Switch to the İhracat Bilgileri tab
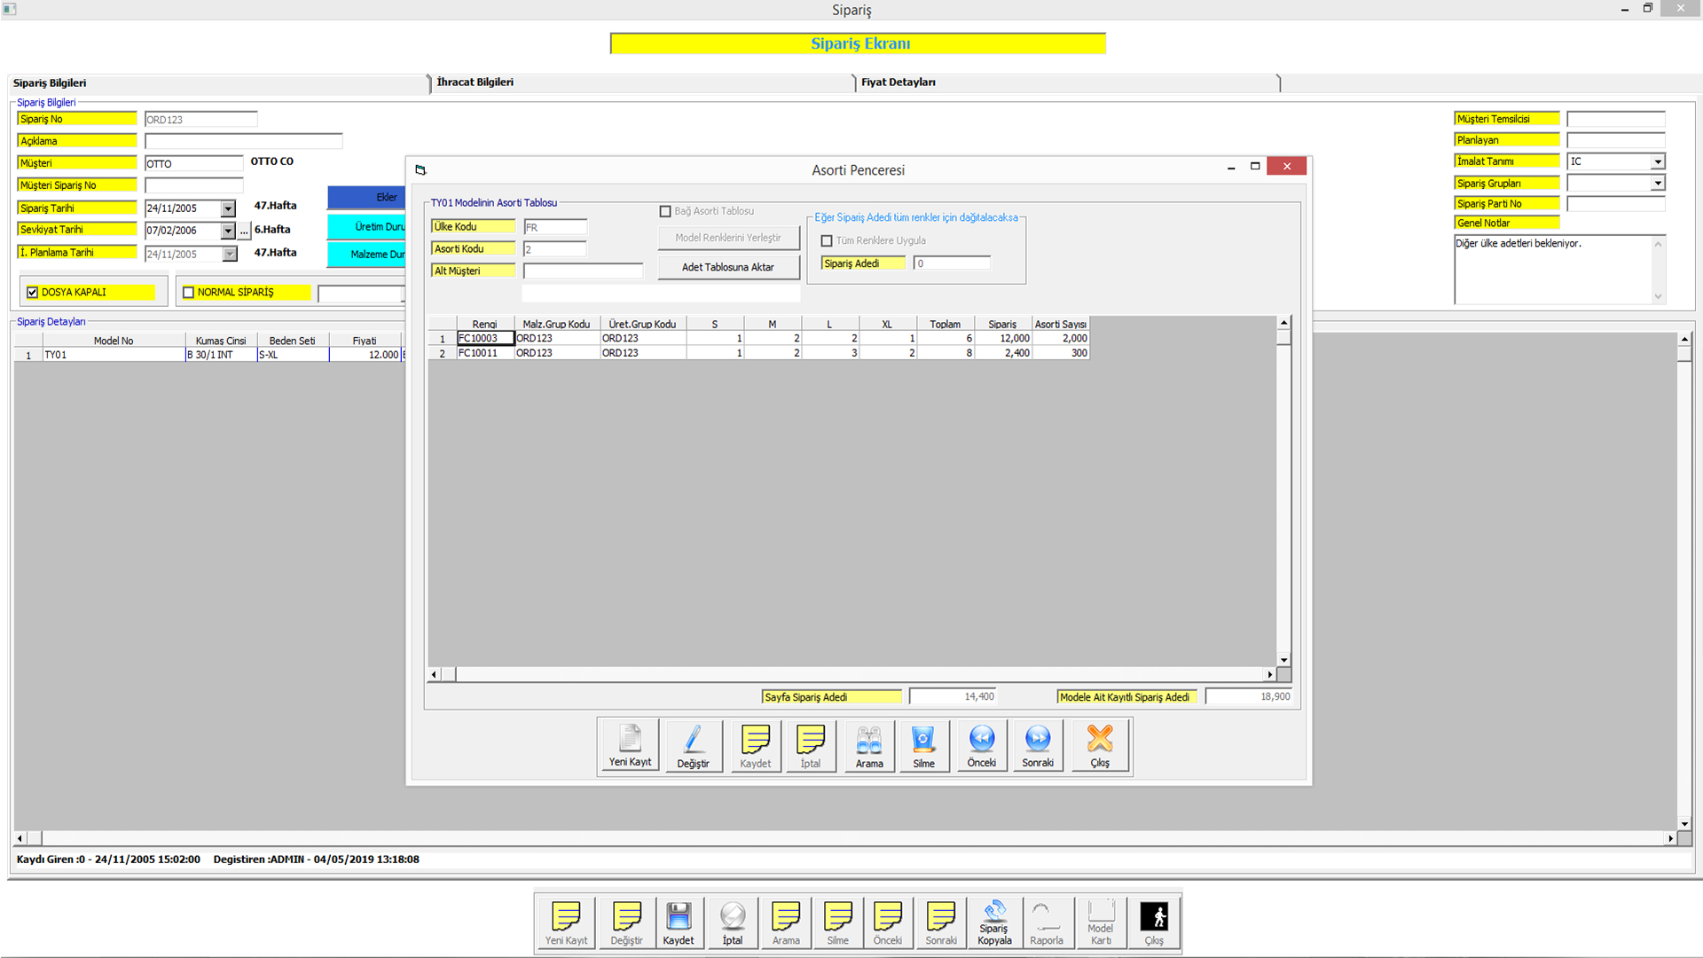 click(475, 82)
